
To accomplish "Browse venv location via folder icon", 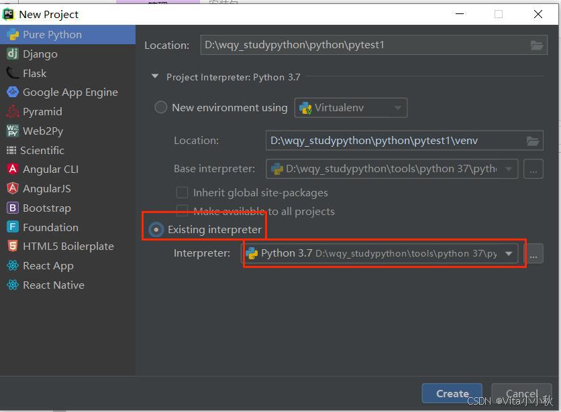I will click(532, 141).
